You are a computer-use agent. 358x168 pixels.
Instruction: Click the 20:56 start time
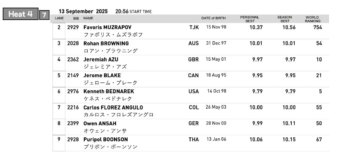point(122,12)
